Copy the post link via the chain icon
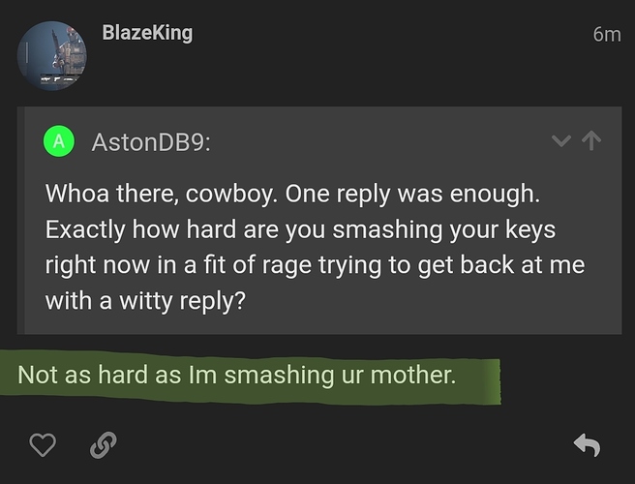 pos(104,445)
